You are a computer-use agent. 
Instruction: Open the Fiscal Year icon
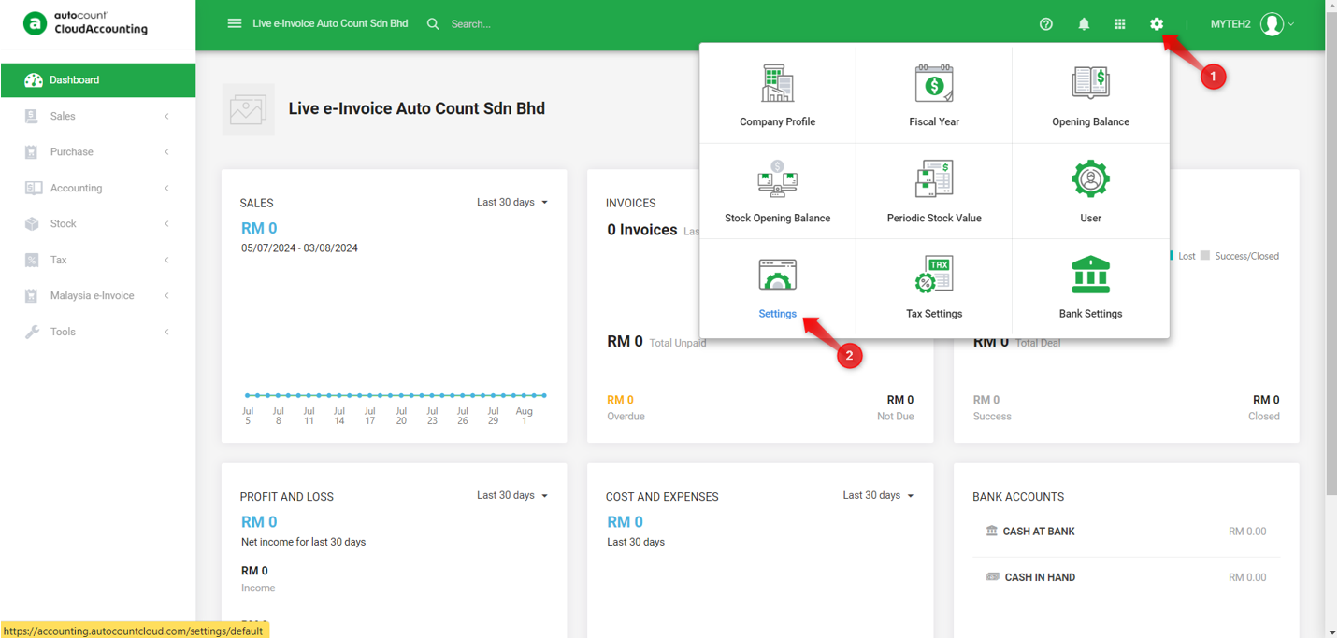[x=934, y=83]
